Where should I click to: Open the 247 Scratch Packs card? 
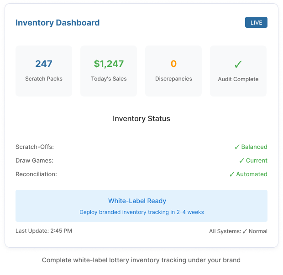pos(44,71)
